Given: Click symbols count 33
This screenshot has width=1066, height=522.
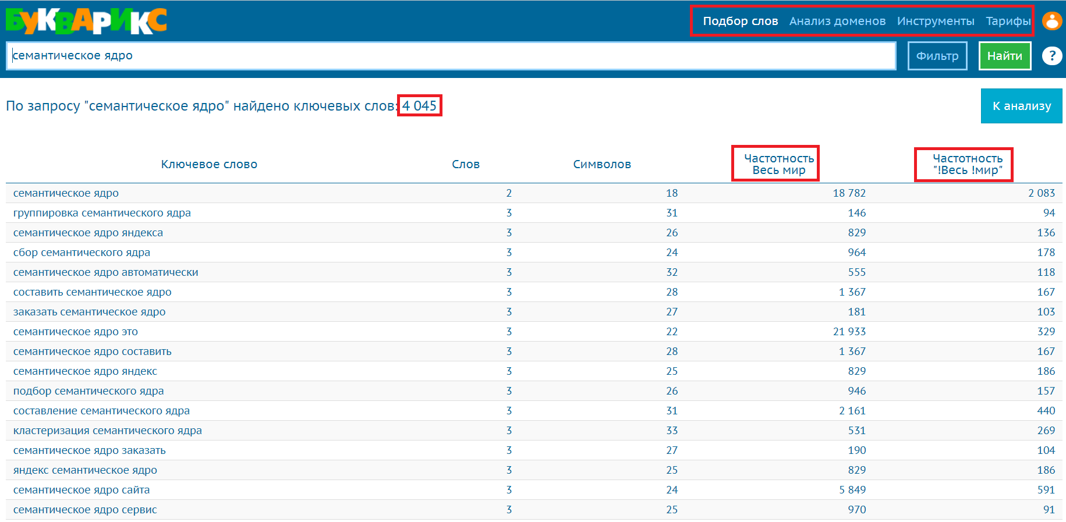Looking at the screenshot, I should [x=672, y=431].
